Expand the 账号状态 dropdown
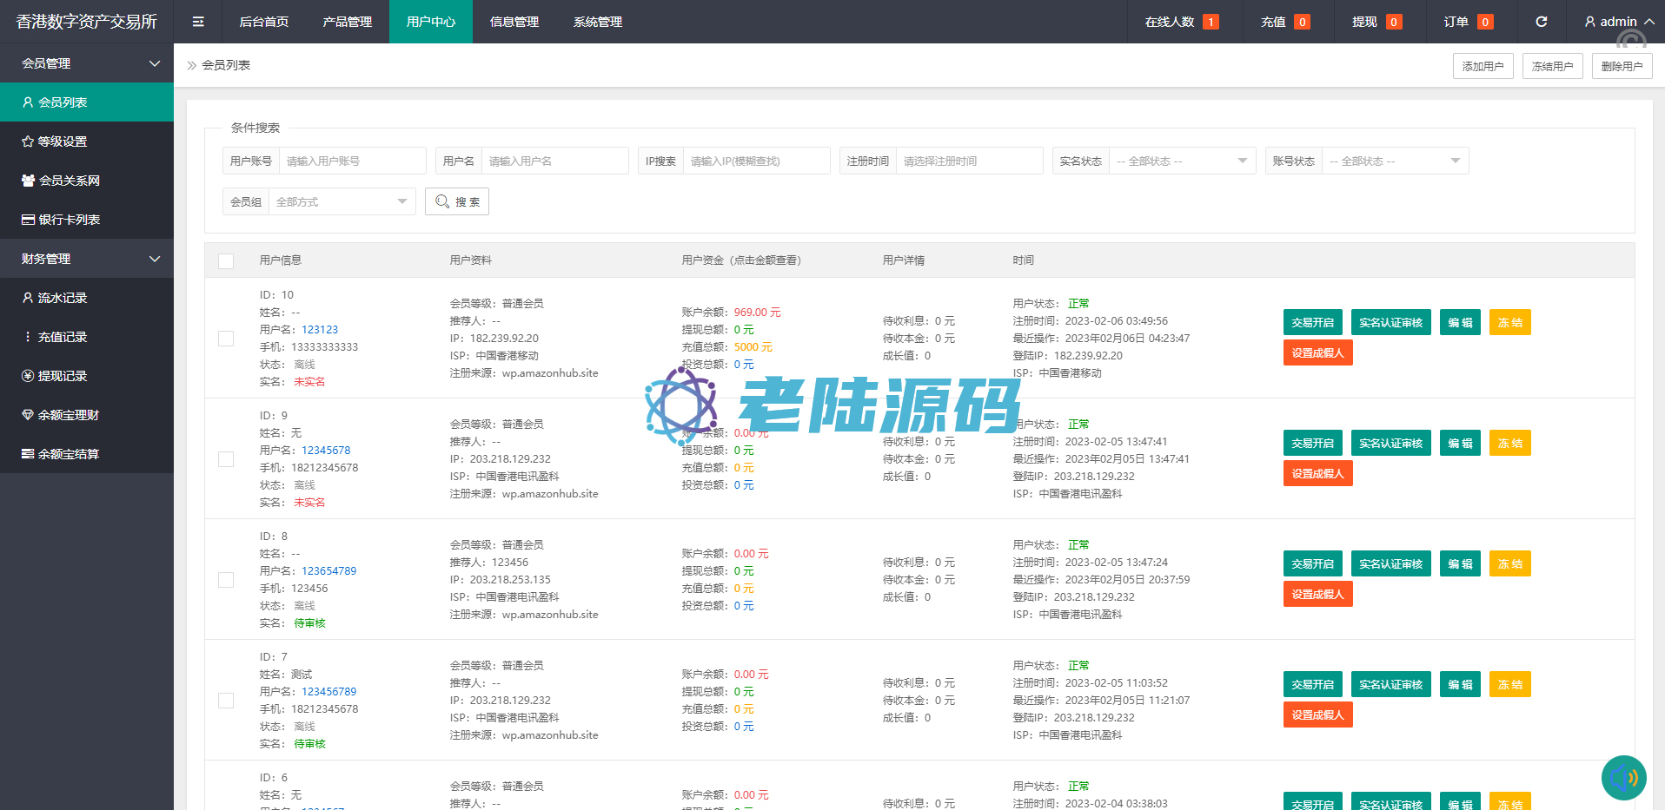 pos(1394,161)
